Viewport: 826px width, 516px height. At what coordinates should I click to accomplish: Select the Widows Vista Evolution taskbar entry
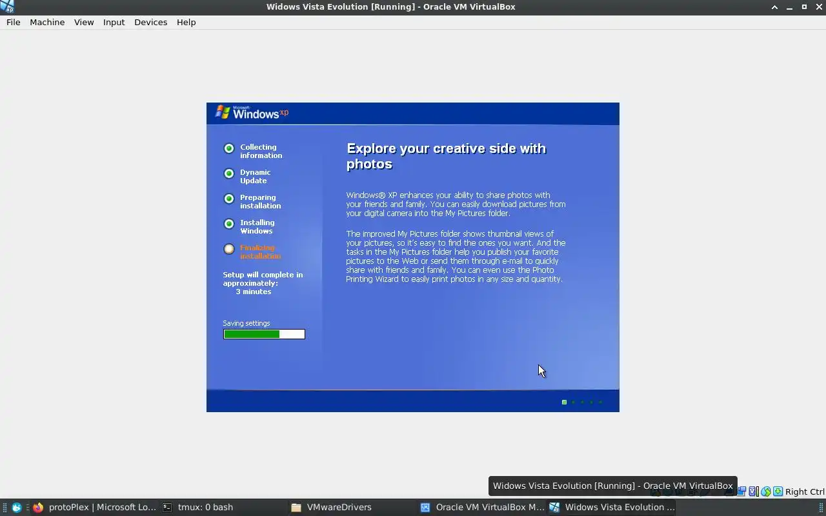pyautogui.click(x=612, y=508)
